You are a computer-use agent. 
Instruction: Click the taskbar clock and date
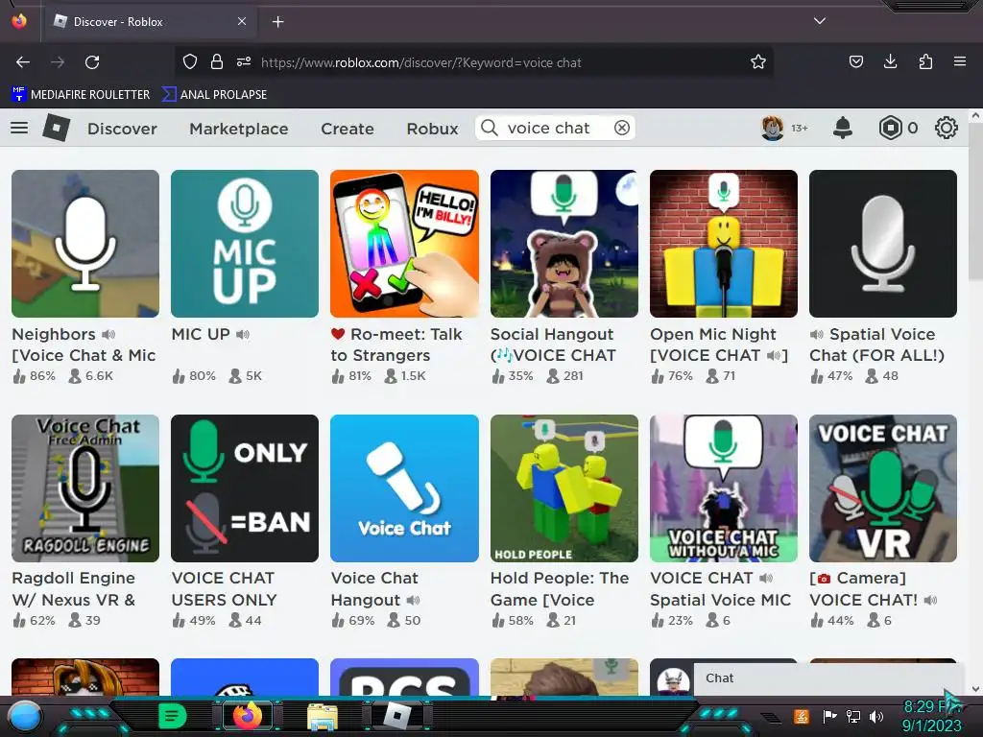(x=931, y=716)
